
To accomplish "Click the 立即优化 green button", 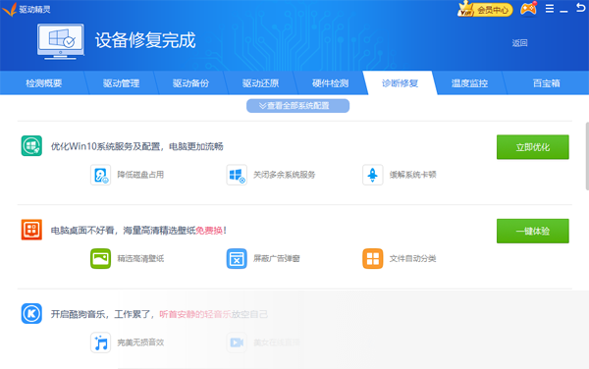I will tap(533, 147).
